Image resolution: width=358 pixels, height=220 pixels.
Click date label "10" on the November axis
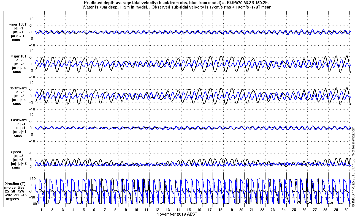[x=136, y=210]
